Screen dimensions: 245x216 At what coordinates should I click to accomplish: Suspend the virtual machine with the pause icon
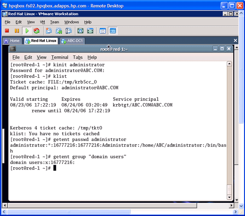17,31
